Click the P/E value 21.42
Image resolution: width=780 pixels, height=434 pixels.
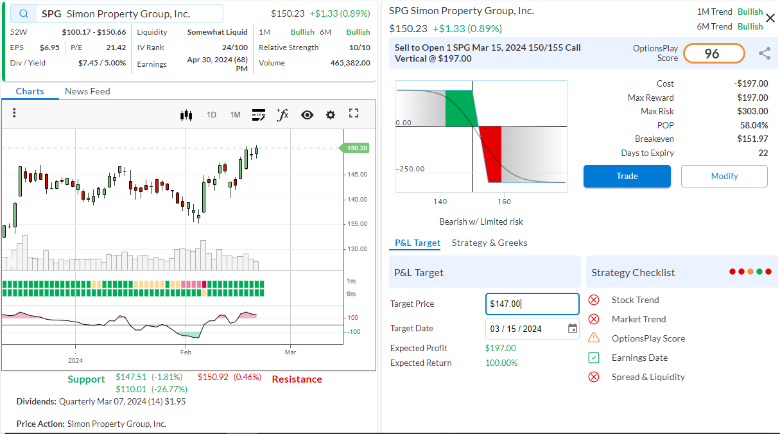116,48
